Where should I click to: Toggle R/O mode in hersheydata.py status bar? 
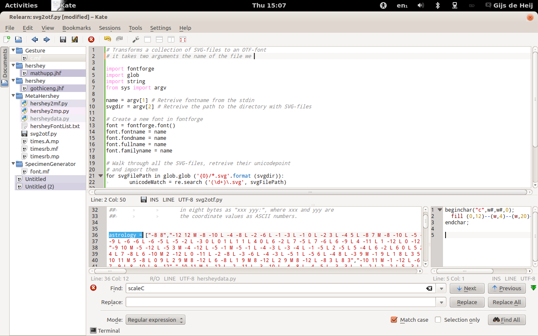[x=155, y=278]
